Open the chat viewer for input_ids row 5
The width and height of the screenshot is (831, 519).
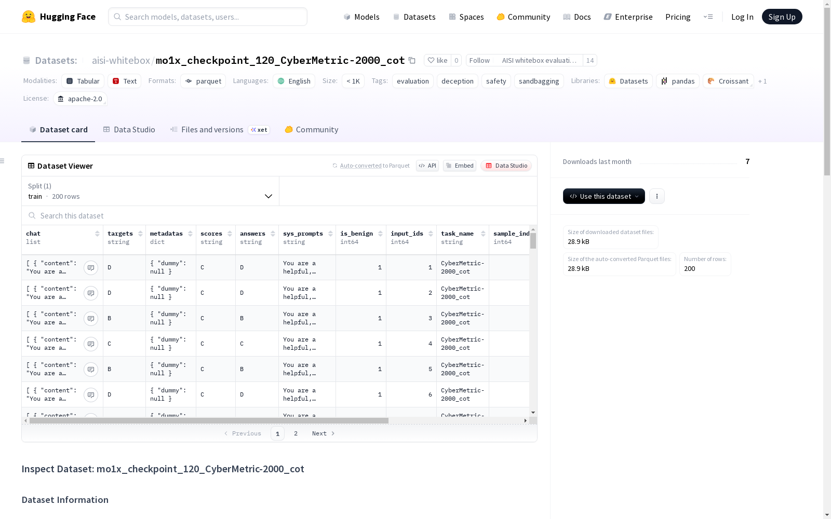point(91,369)
